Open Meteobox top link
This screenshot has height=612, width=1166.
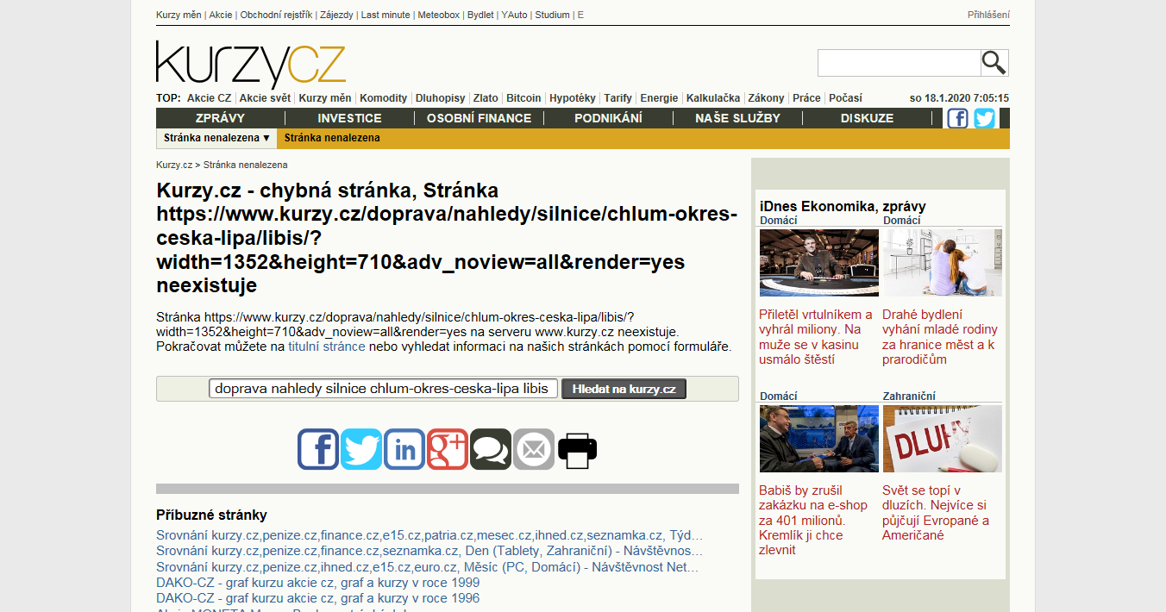(x=439, y=15)
